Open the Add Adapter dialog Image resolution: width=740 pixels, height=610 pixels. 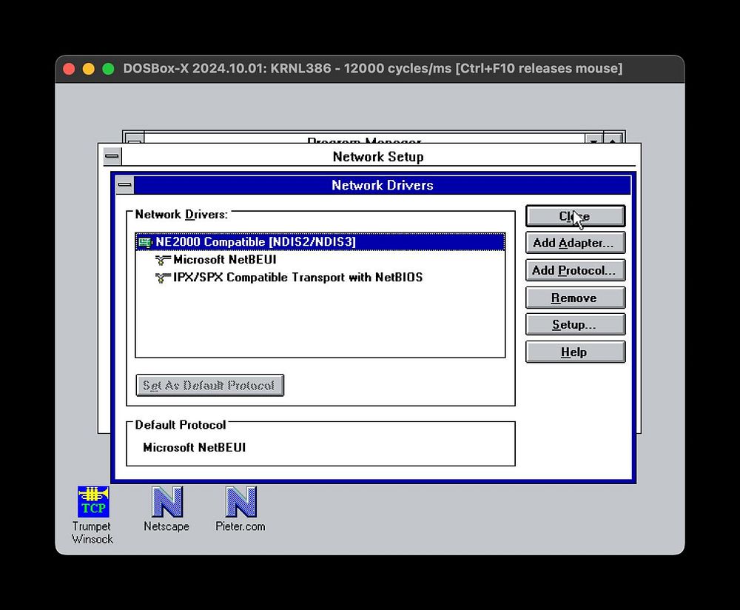pyautogui.click(x=575, y=243)
